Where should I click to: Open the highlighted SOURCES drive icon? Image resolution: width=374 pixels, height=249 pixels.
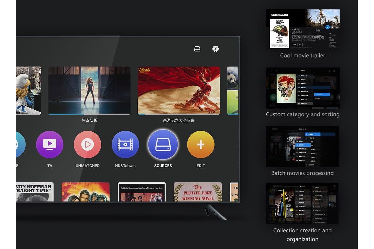point(163,145)
